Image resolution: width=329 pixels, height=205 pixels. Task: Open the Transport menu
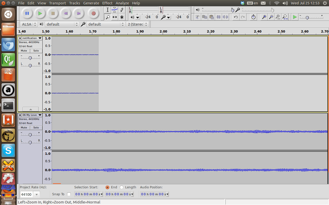click(x=58, y=3)
